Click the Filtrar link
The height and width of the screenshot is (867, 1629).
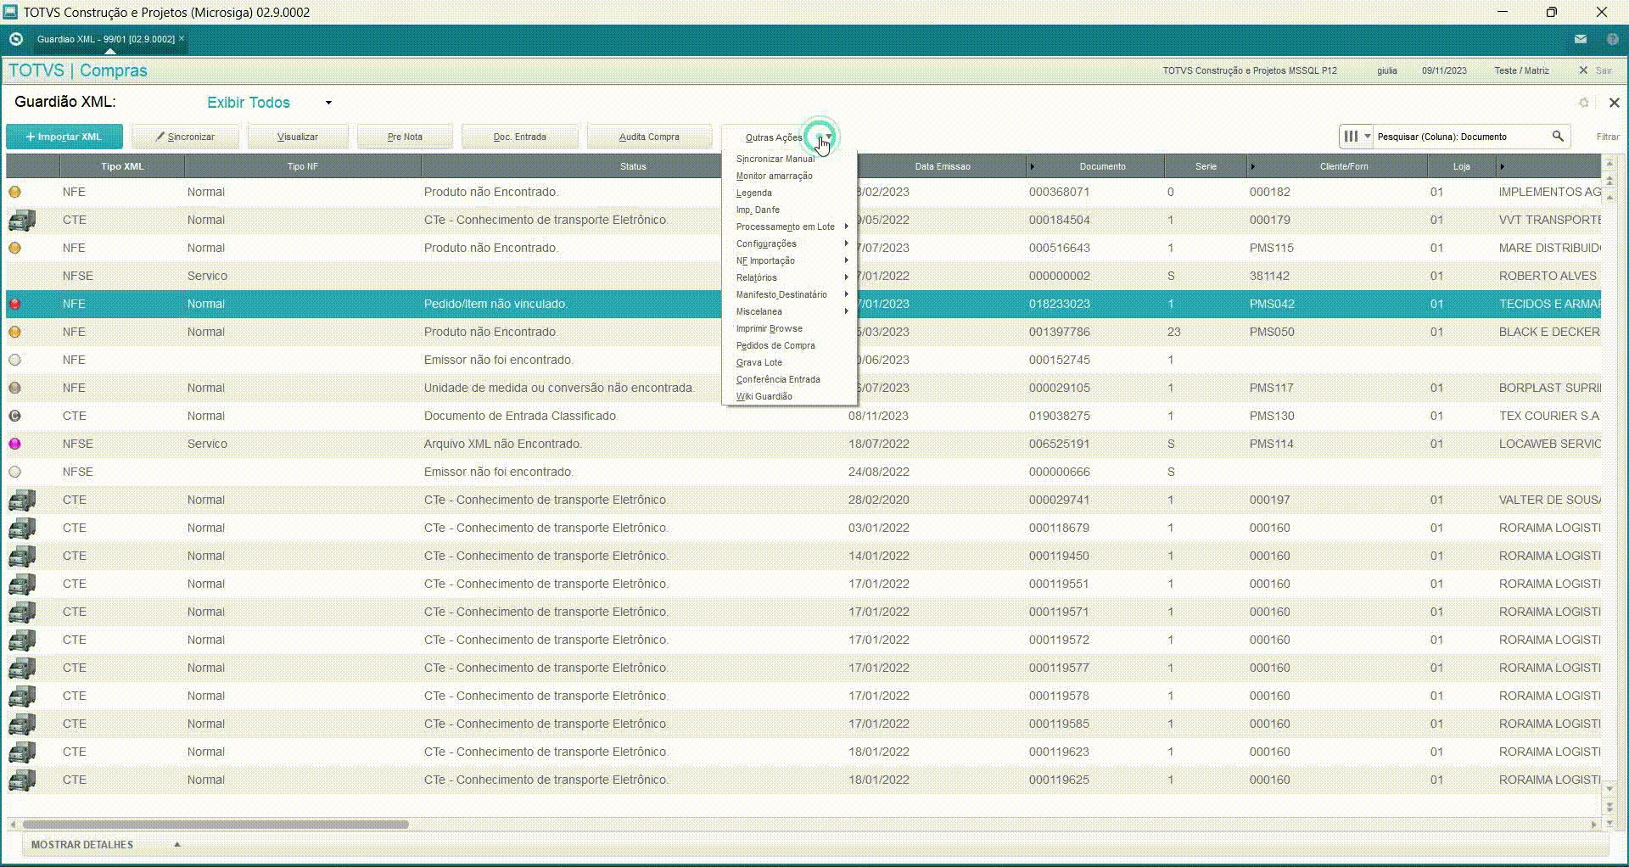pos(1607,137)
